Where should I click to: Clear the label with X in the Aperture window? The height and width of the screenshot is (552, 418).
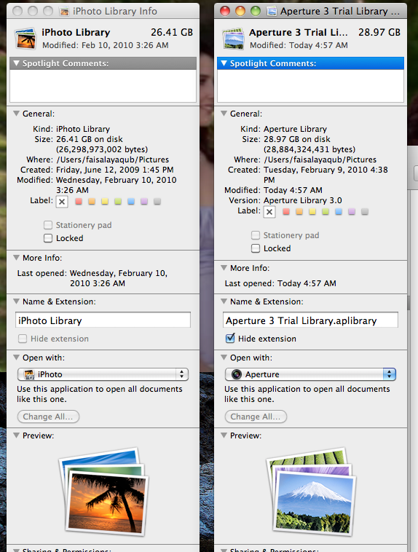point(269,212)
